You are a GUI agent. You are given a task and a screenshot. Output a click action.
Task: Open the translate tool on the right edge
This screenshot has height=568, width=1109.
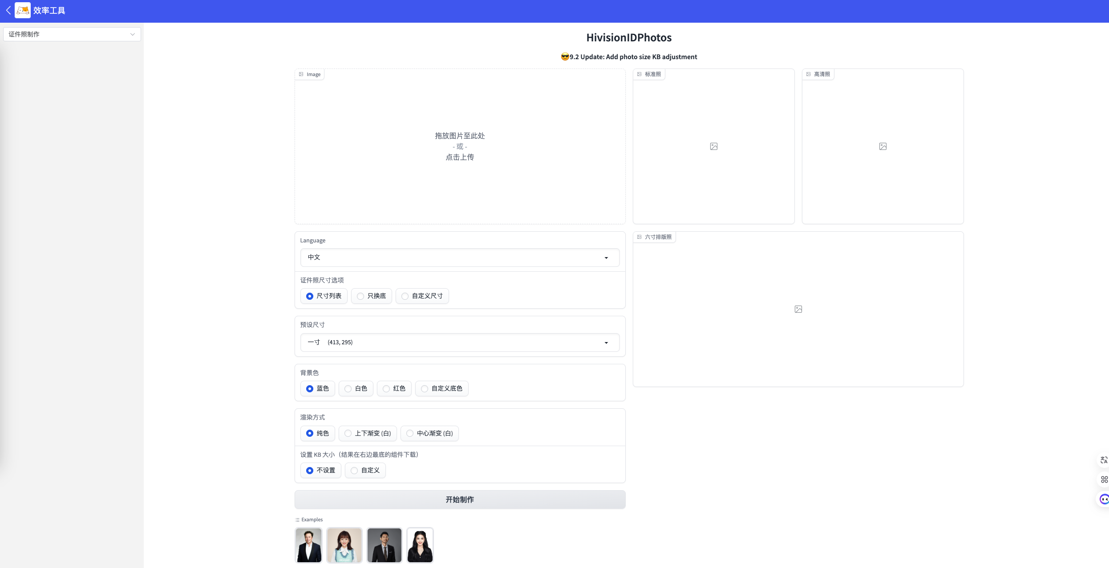point(1104,459)
